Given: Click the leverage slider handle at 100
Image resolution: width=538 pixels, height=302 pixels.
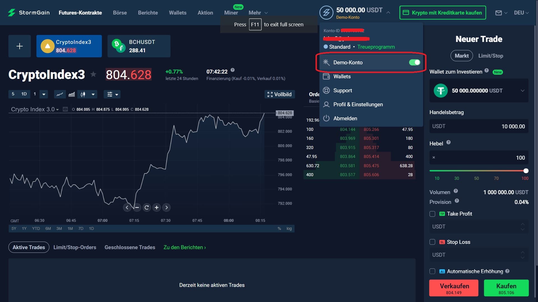Looking at the screenshot, I should (x=526, y=171).
